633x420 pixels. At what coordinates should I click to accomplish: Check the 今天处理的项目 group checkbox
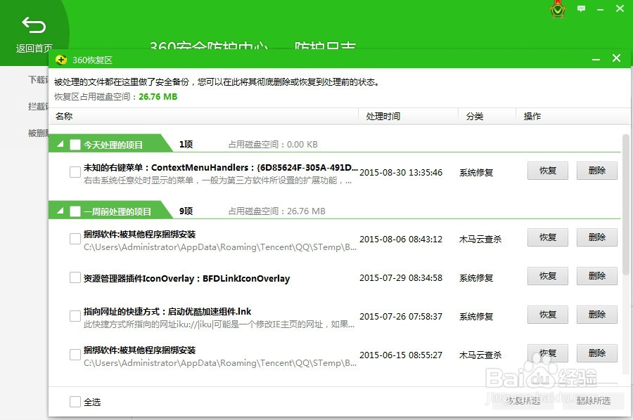(x=75, y=145)
